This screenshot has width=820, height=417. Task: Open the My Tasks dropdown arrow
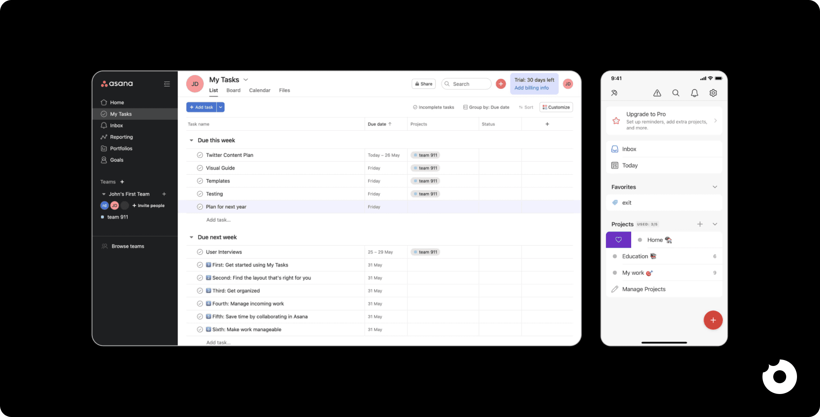(246, 79)
